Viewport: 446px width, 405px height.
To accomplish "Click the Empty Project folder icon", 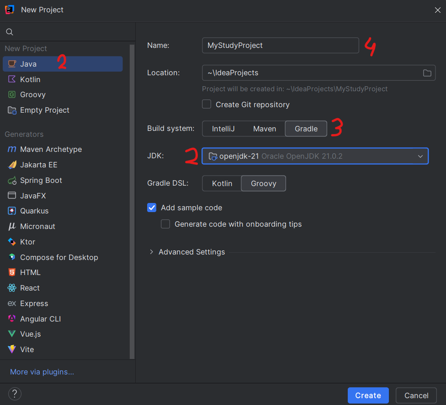I will tap(12, 110).
